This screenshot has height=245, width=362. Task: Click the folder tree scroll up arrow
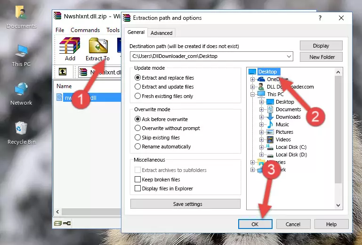coord(338,72)
